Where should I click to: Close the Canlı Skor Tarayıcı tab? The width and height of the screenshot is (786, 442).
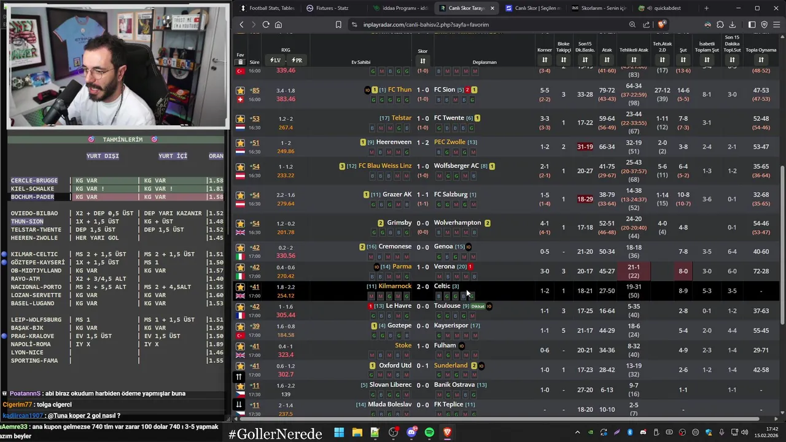[x=492, y=8]
